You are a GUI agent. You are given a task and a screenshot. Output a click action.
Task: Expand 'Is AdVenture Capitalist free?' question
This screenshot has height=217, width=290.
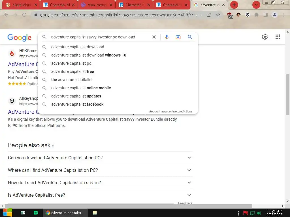(100, 195)
